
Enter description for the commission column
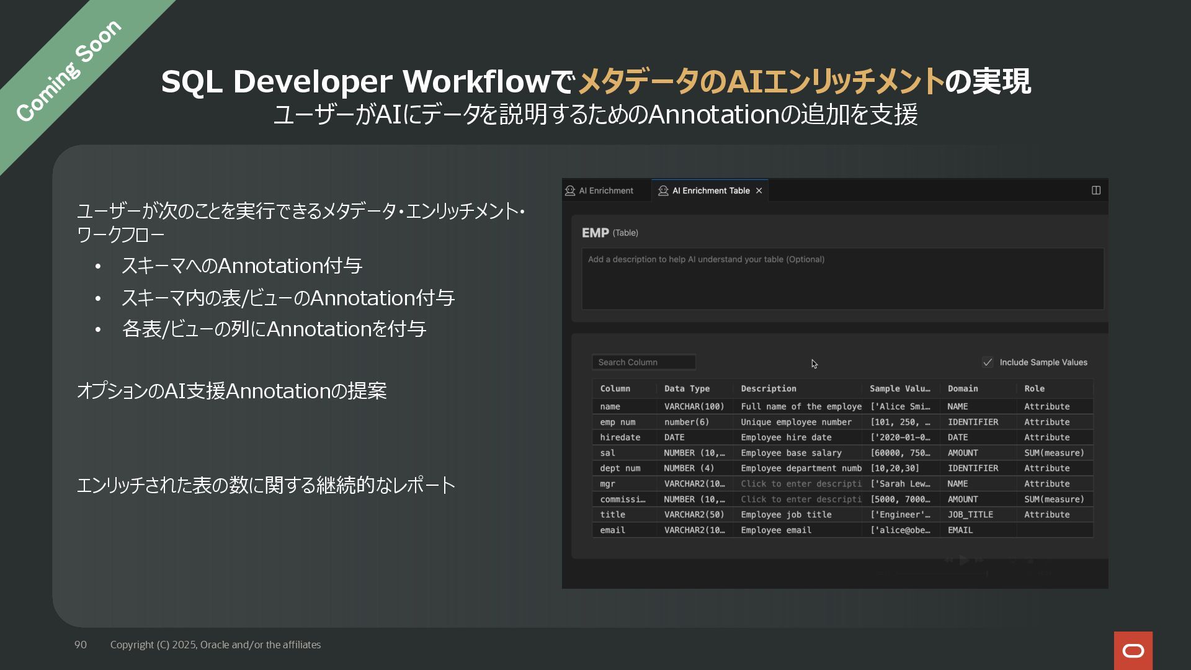coord(800,499)
